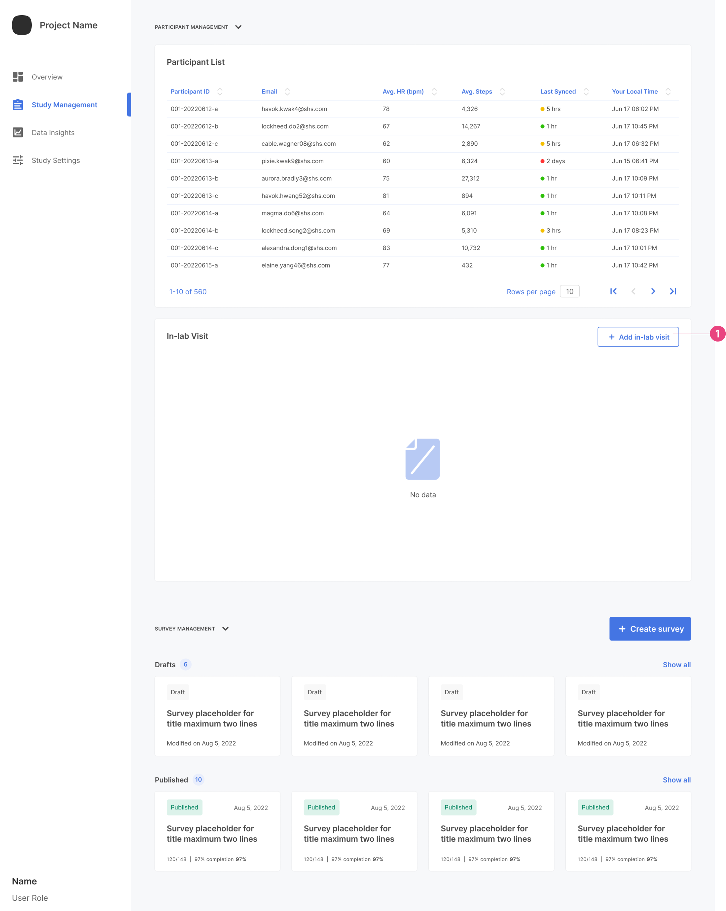Viewport: 726px width, 911px height.
Task: Collapse the Survey Management section
Action: click(x=225, y=629)
